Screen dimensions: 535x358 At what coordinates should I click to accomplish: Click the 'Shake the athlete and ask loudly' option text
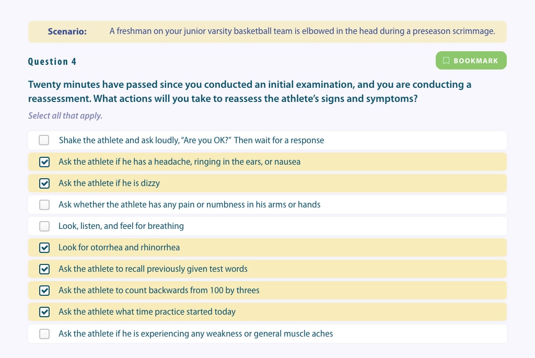pos(191,140)
